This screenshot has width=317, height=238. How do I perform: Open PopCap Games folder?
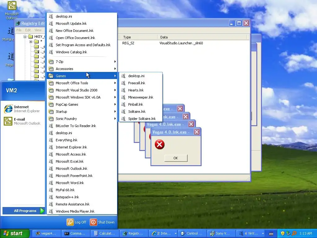[82, 104]
